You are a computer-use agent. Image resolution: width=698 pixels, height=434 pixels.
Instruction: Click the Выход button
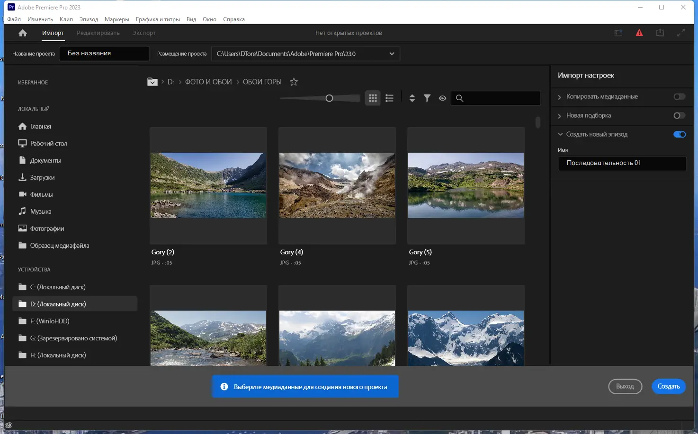coord(625,386)
